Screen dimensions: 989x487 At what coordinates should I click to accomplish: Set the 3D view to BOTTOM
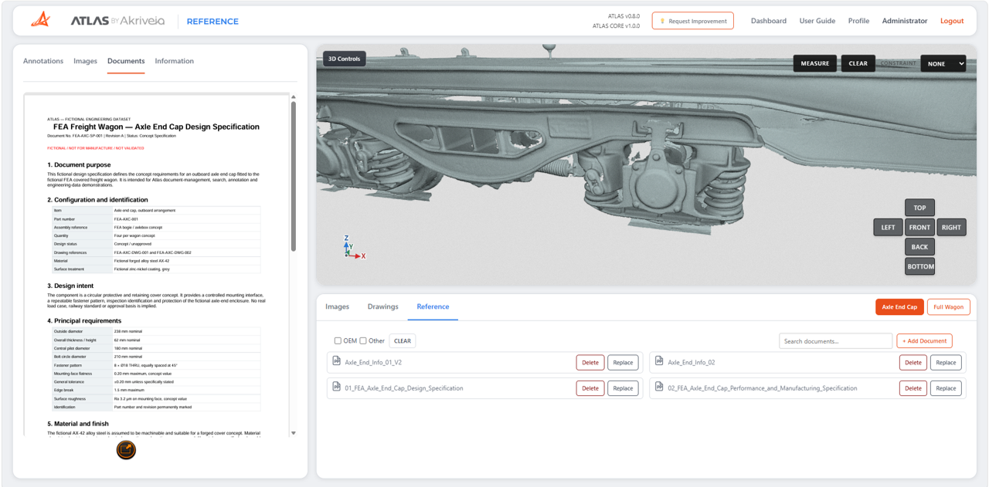[919, 266]
